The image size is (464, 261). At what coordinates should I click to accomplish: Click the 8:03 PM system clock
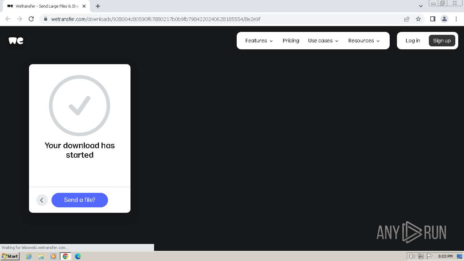coord(445,256)
